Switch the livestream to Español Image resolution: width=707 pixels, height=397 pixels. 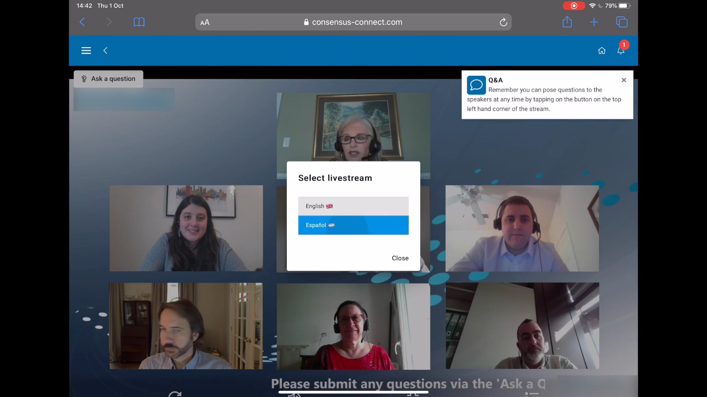click(x=353, y=225)
